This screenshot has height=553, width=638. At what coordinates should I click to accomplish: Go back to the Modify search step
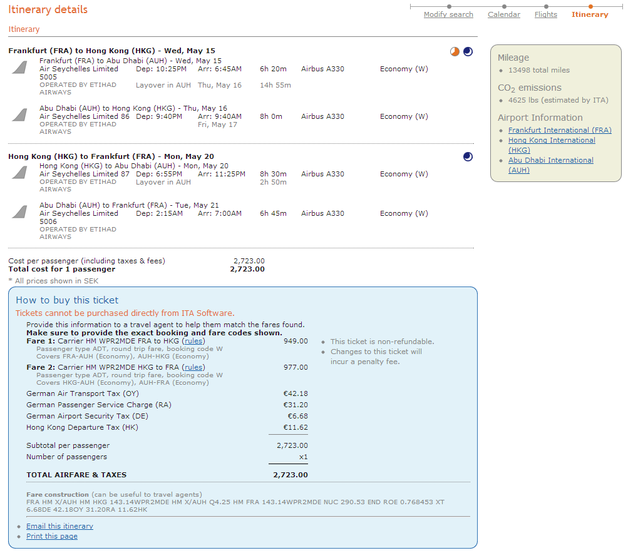click(448, 14)
